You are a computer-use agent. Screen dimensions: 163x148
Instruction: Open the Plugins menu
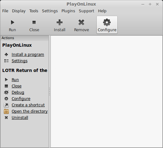[68, 11]
